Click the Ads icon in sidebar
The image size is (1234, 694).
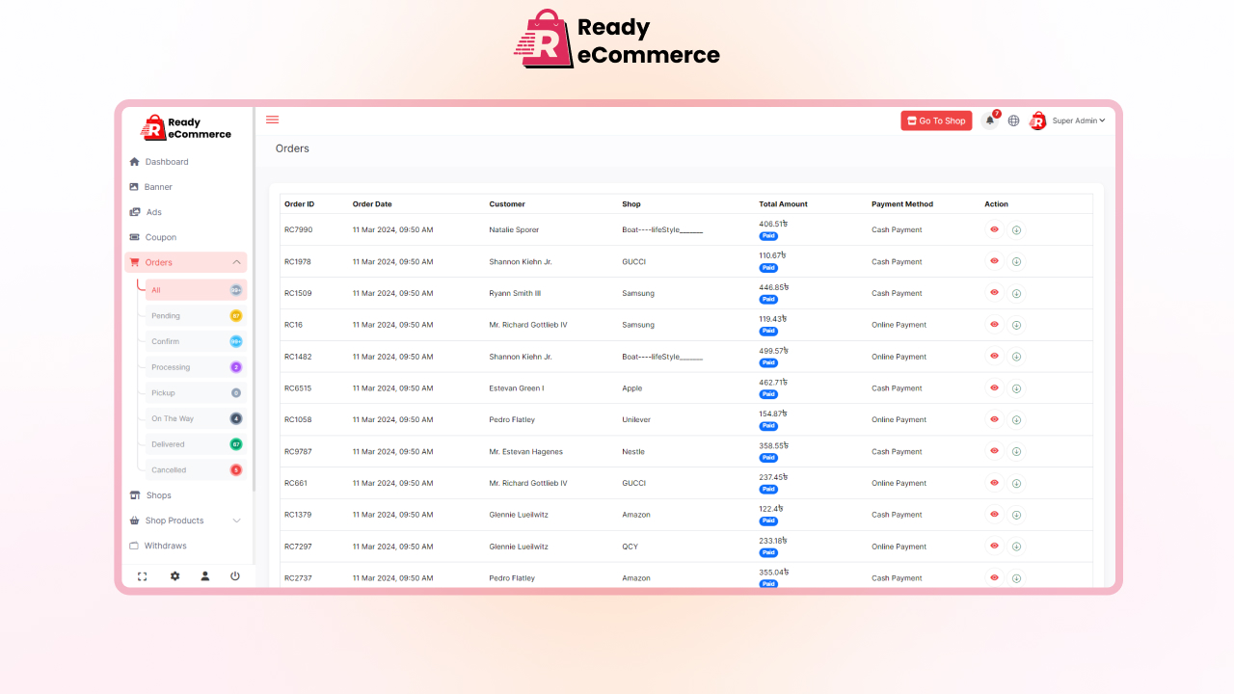135,211
